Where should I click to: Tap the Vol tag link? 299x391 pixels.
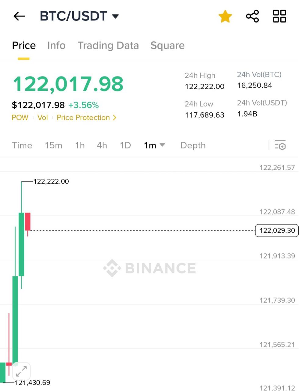[x=43, y=118]
